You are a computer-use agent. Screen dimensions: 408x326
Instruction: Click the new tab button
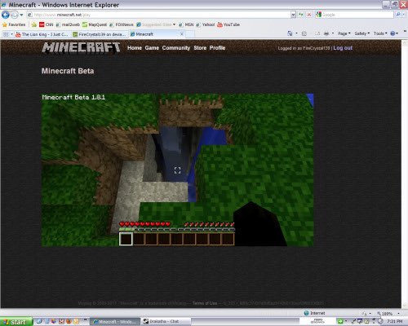pos(190,34)
